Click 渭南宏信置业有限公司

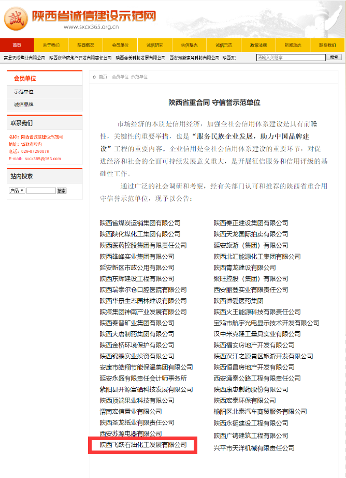pos(131,412)
